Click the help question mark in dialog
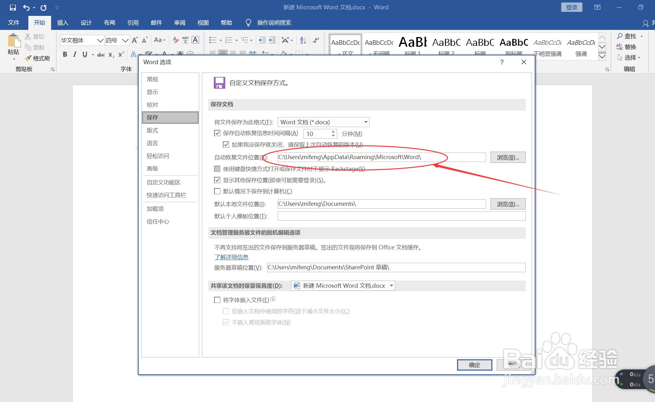This screenshot has height=402, width=655. pos(502,62)
